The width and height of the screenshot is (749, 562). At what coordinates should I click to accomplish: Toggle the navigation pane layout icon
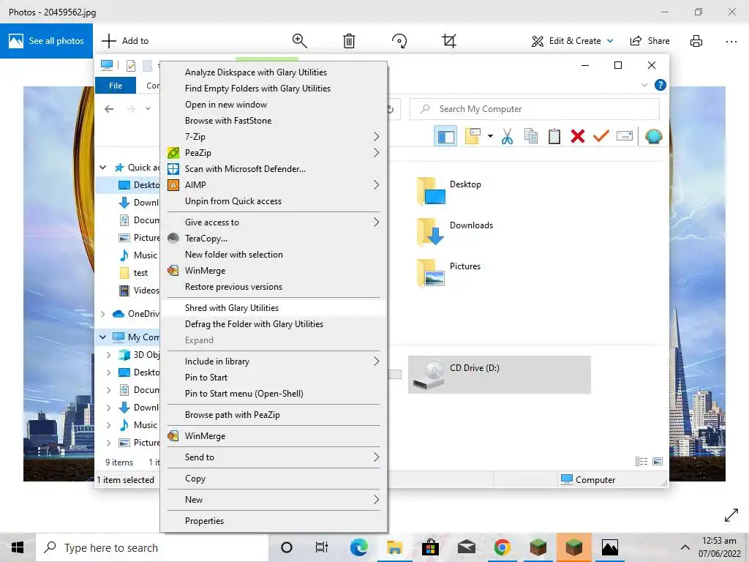point(445,137)
